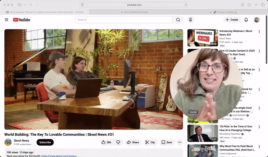Click 'Bloomberg Television' channel name
This screenshot has height=157, width=268.
tap(230, 134)
